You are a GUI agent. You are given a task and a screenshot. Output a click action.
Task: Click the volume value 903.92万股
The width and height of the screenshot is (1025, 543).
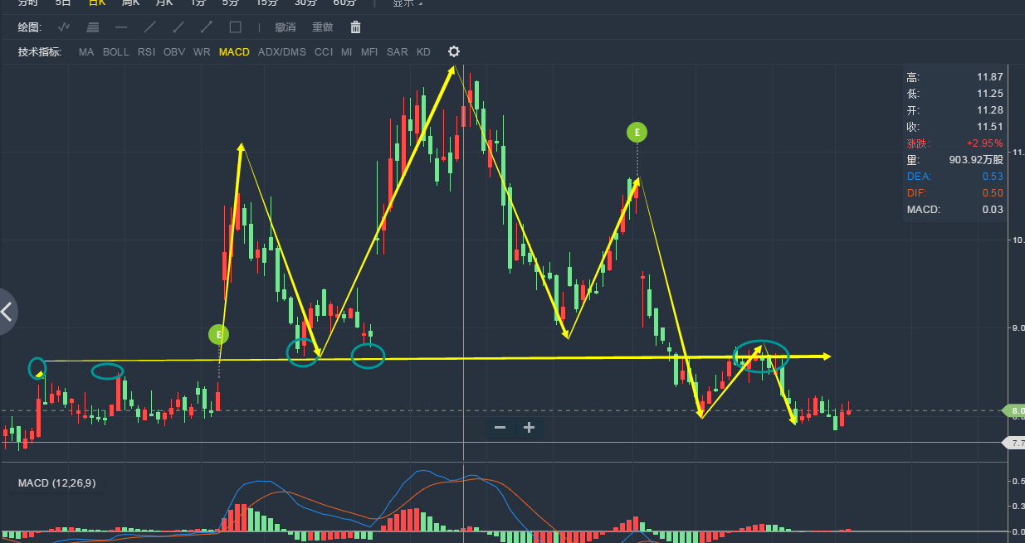pos(976,160)
